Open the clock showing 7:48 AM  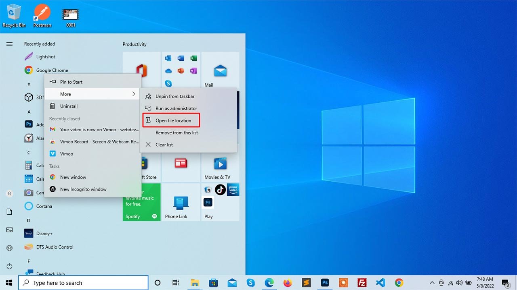click(485, 283)
